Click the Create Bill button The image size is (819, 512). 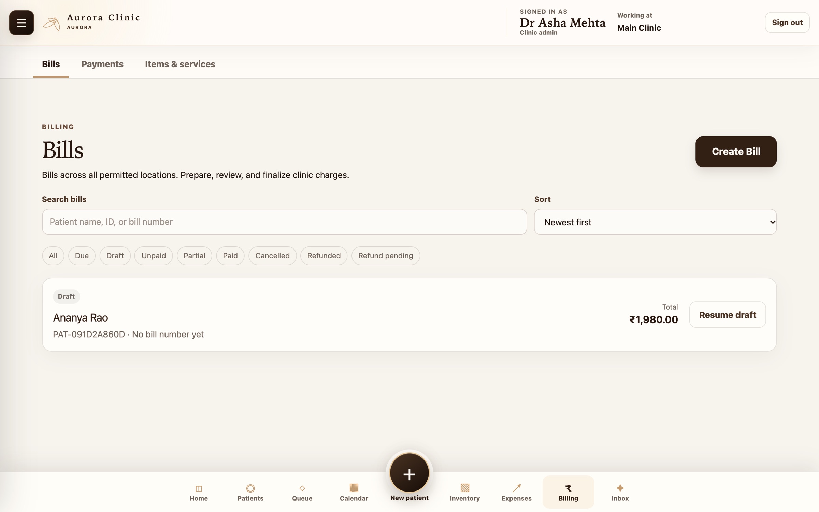[736, 152]
